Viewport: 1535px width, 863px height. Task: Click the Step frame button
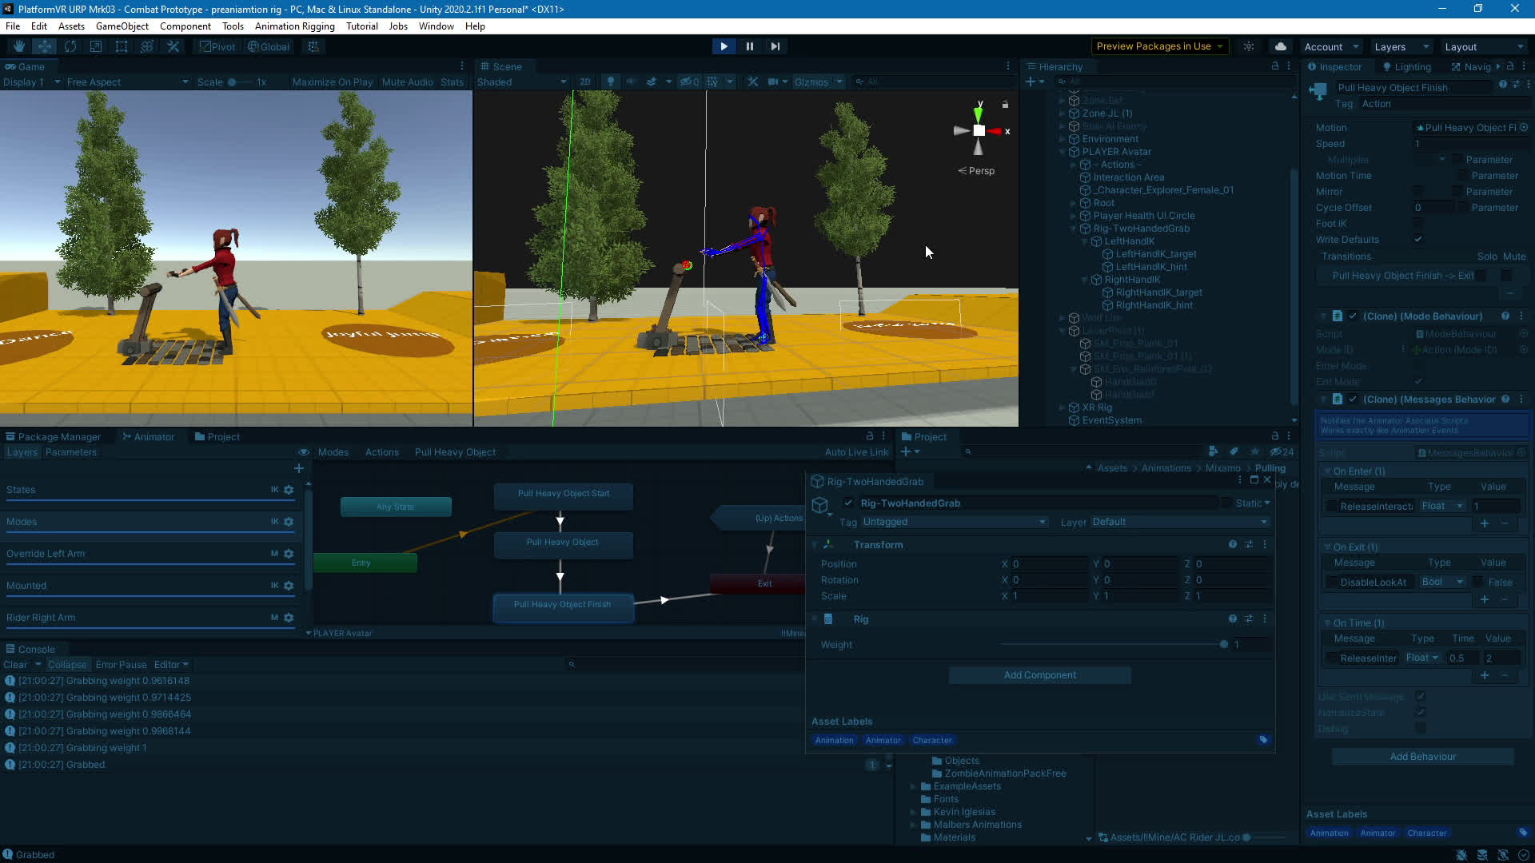[x=775, y=46]
